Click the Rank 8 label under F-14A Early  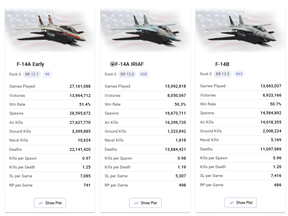click(x=15, y=74)
